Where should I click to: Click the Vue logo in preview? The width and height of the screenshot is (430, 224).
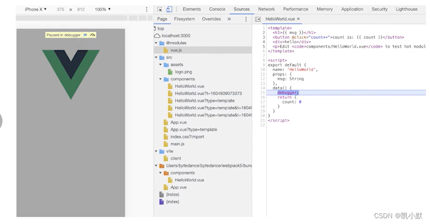(71, 74)
